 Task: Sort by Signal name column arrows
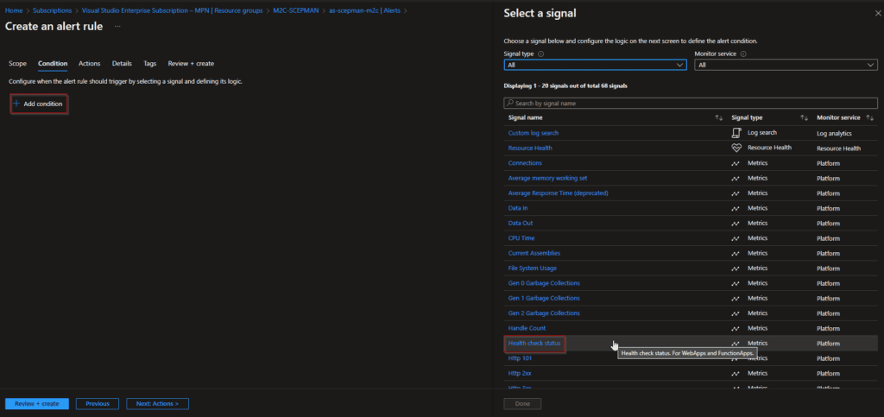[x=718, y=117]
